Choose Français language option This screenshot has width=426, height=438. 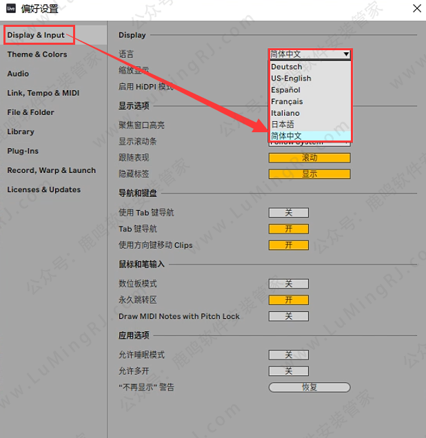(310, 101)
